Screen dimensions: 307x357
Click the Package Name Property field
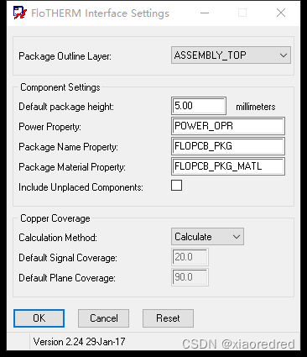[x=228, y=146]
